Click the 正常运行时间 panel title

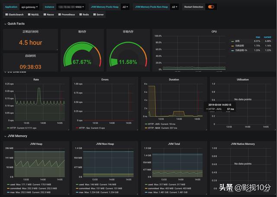click(x=30, y=32)
